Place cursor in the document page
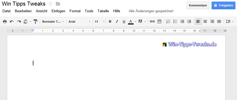The height and width of the screenshot is (100, 237). (116, 68)
